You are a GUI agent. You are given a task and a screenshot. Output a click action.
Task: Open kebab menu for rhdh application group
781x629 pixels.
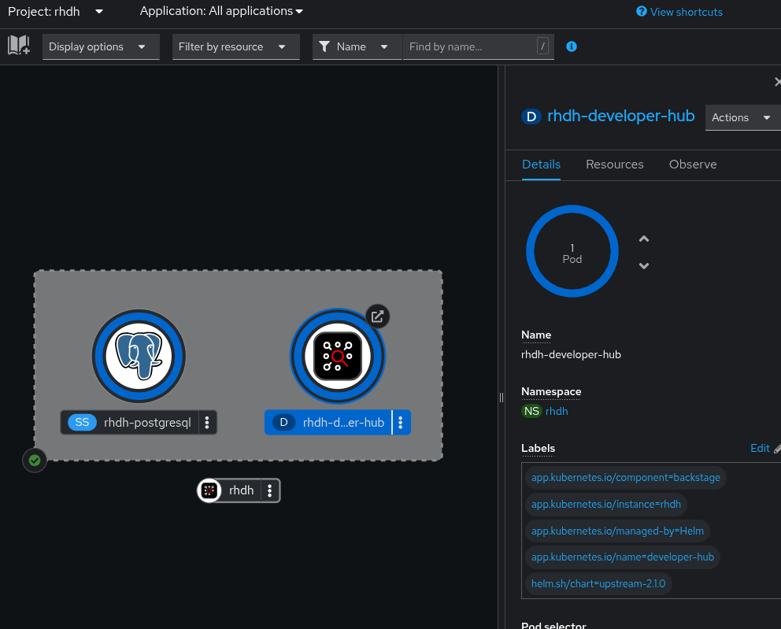pos(270,490)
